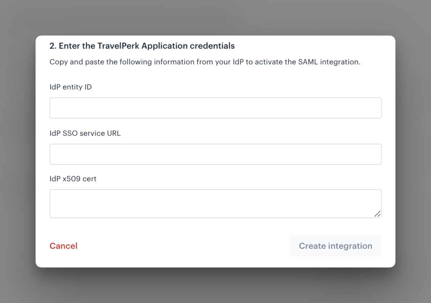Click the 'IdP entity ID' label
Viewport: 431px width, 303px height.
coord(70,87)
